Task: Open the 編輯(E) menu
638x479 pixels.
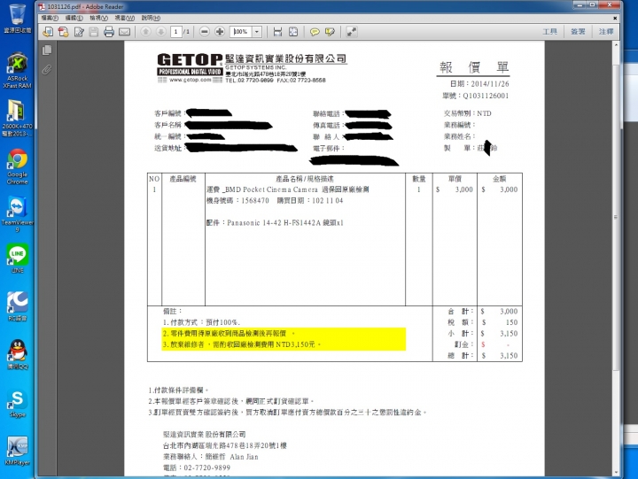Action: point(74,18)
